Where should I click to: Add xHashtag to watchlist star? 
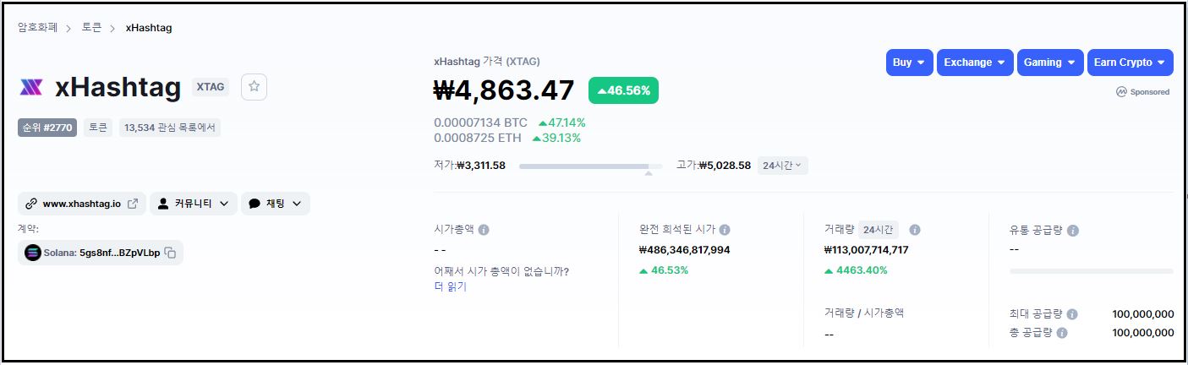pos(254,87)
